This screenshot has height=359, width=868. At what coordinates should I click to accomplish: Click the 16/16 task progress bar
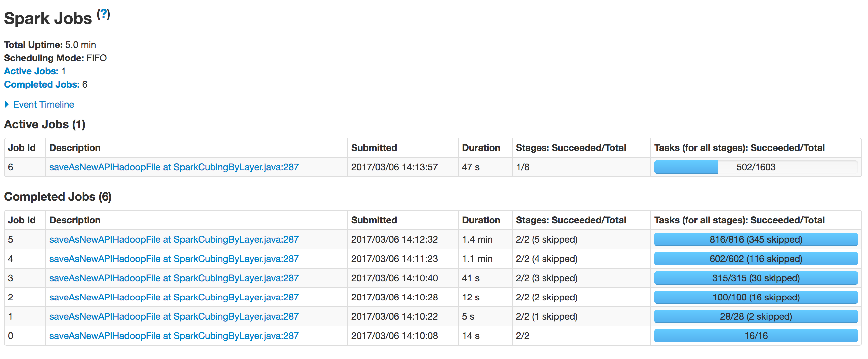pos(756,335)
